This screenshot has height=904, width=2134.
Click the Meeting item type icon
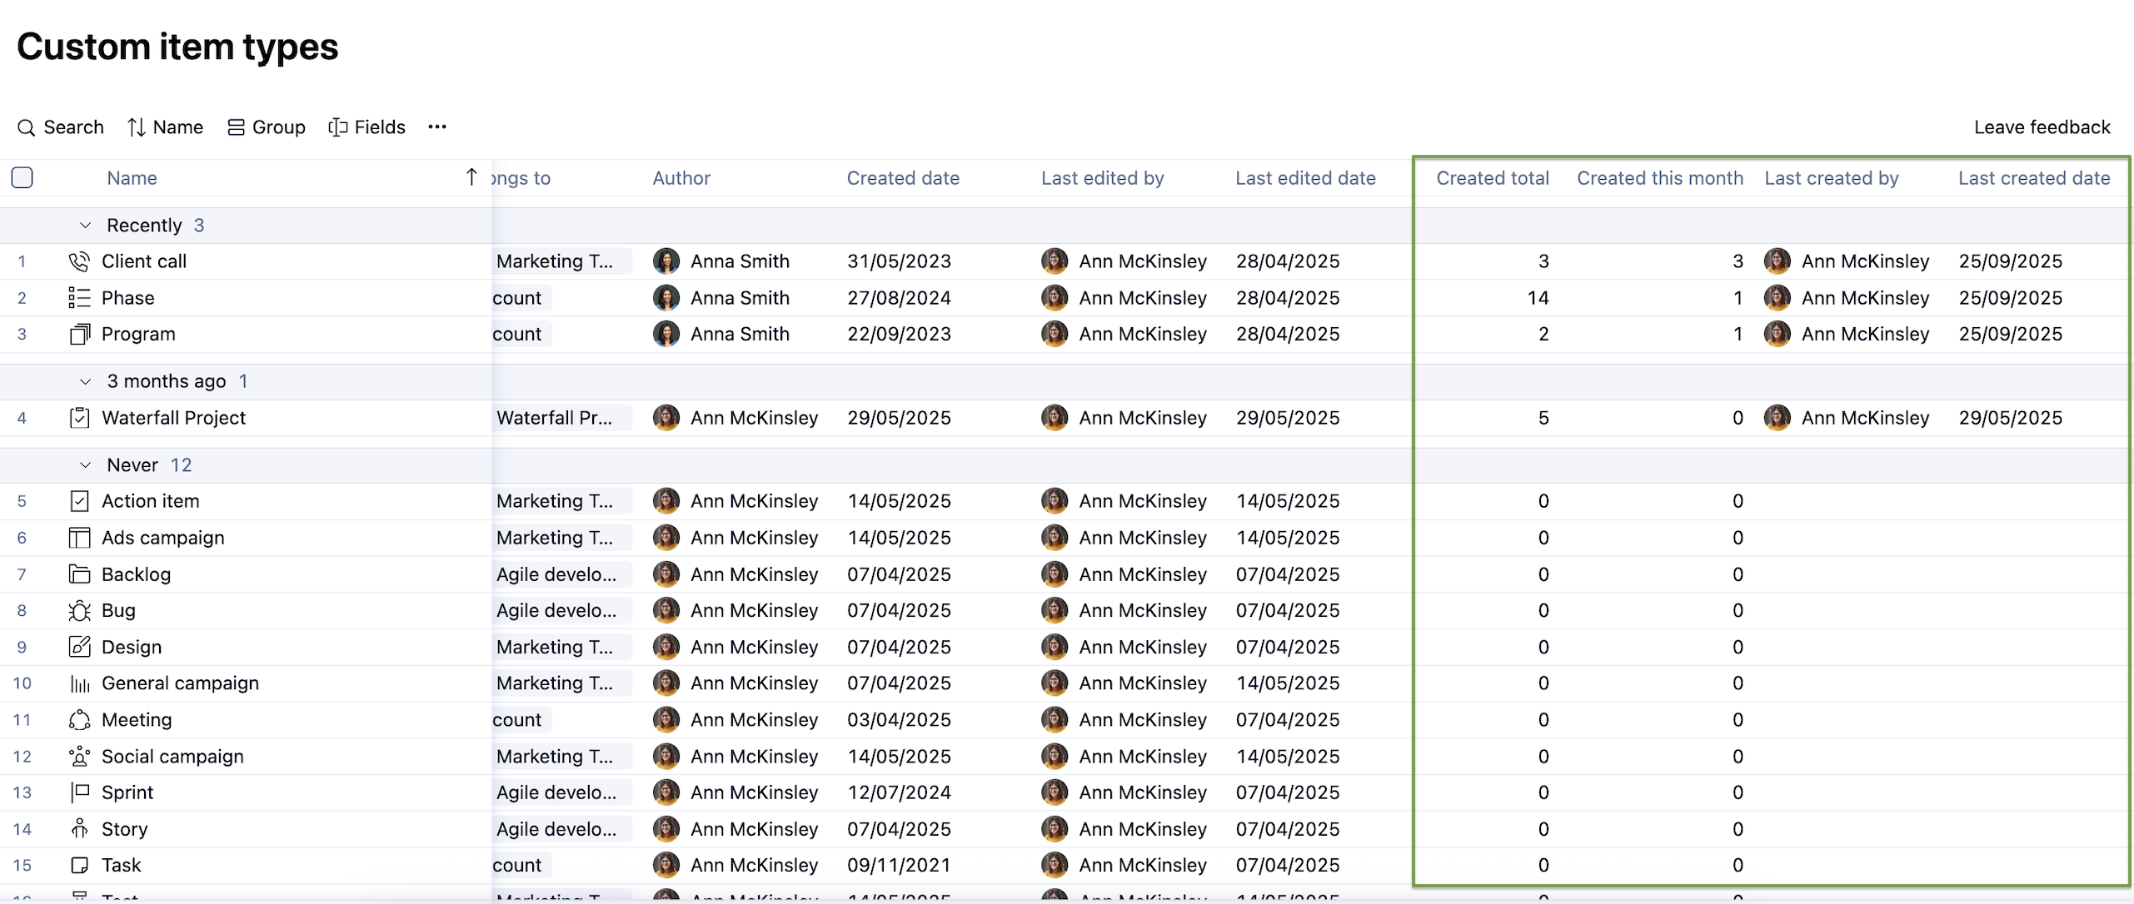[79, 720]
